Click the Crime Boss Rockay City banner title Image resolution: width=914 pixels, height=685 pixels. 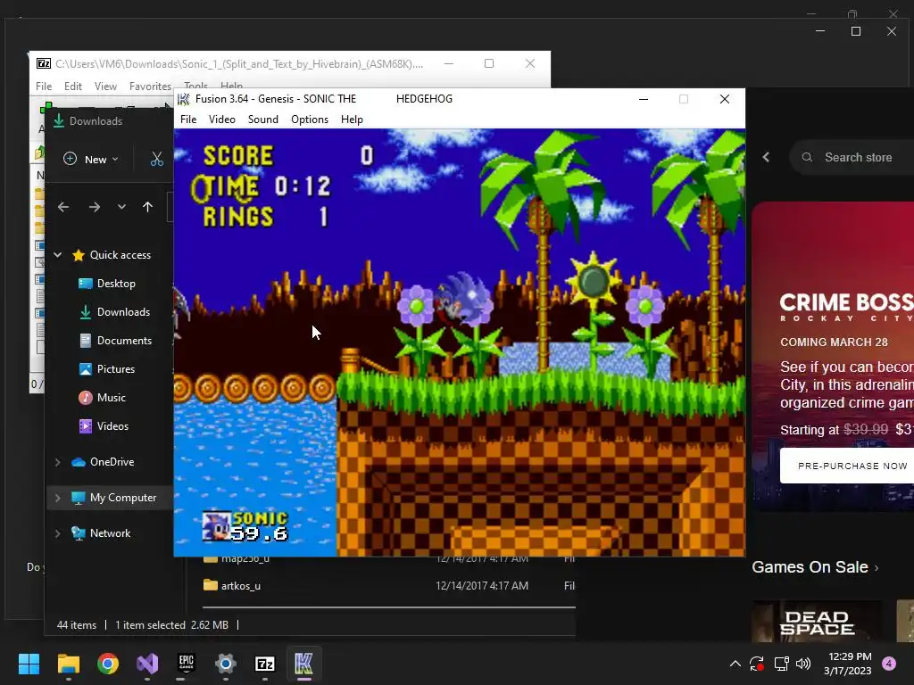coord(846,307)
